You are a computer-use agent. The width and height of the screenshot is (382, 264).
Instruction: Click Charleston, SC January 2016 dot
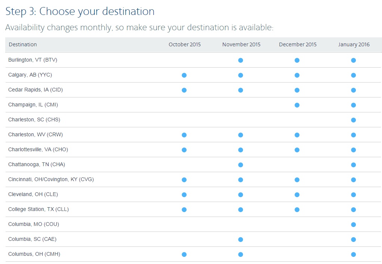(x=353, y=120)
